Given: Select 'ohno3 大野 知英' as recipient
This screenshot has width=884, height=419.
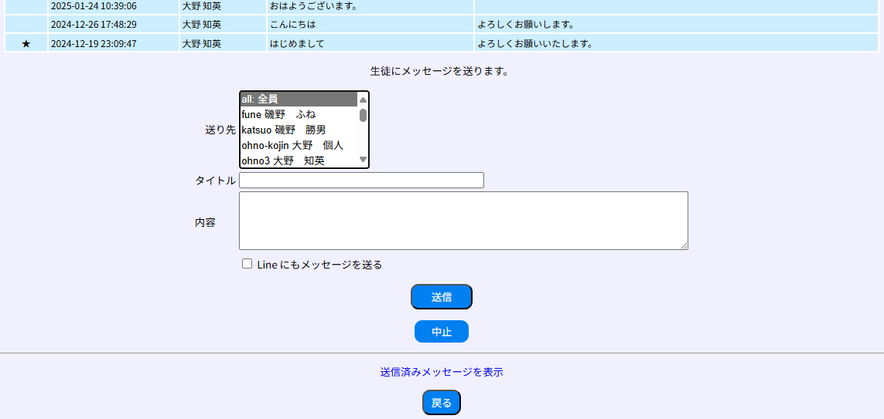Looking at the screenshot, I should coord(298,161).
